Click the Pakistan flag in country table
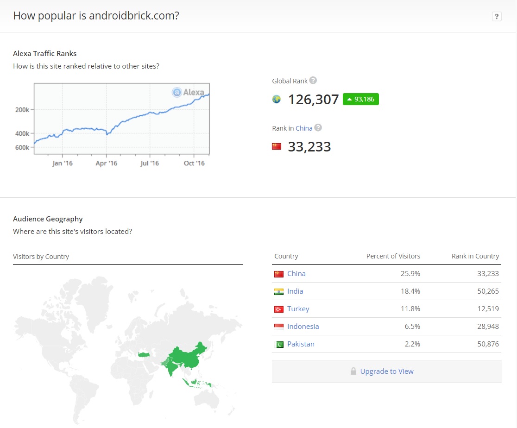The height and width of the screenshot is (428, 517). coord(278,344)
